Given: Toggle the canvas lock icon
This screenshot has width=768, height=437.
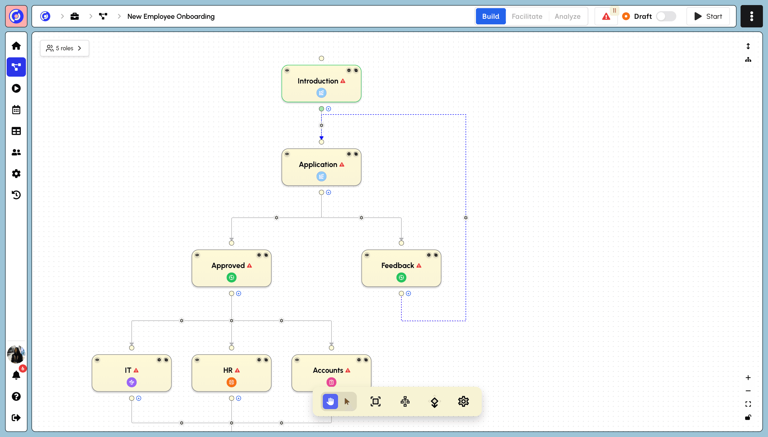Looking at the screenshot, I should click(x=748, y=417).
